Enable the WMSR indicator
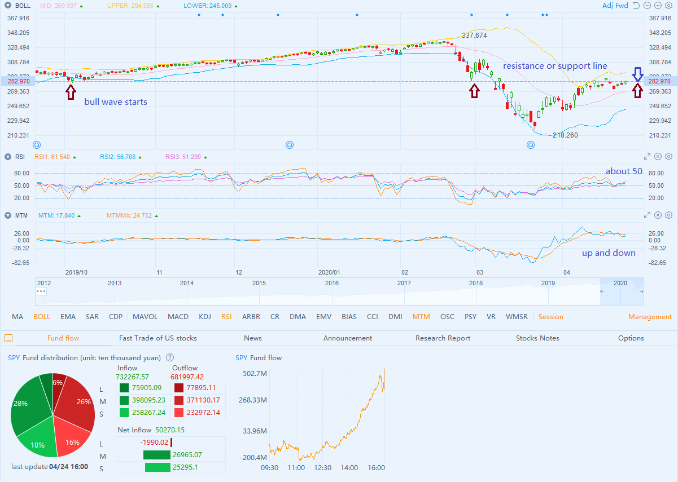Screen dimensions: 678x482 point(517,317)
